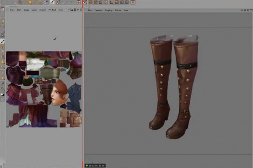Open the Filter menu in the View panel

(118, 10)
